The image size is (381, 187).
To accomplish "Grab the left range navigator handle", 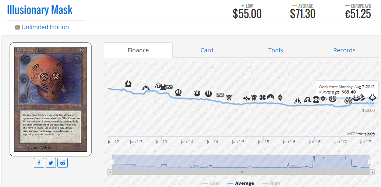I will pos(112,162).
